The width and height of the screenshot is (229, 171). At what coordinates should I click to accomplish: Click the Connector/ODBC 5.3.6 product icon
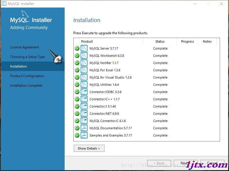tap(84, 92)
